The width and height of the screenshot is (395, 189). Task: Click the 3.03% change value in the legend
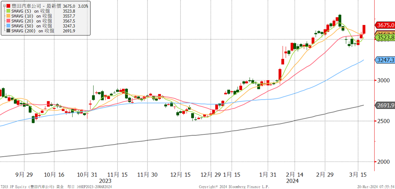pos(83,6)
